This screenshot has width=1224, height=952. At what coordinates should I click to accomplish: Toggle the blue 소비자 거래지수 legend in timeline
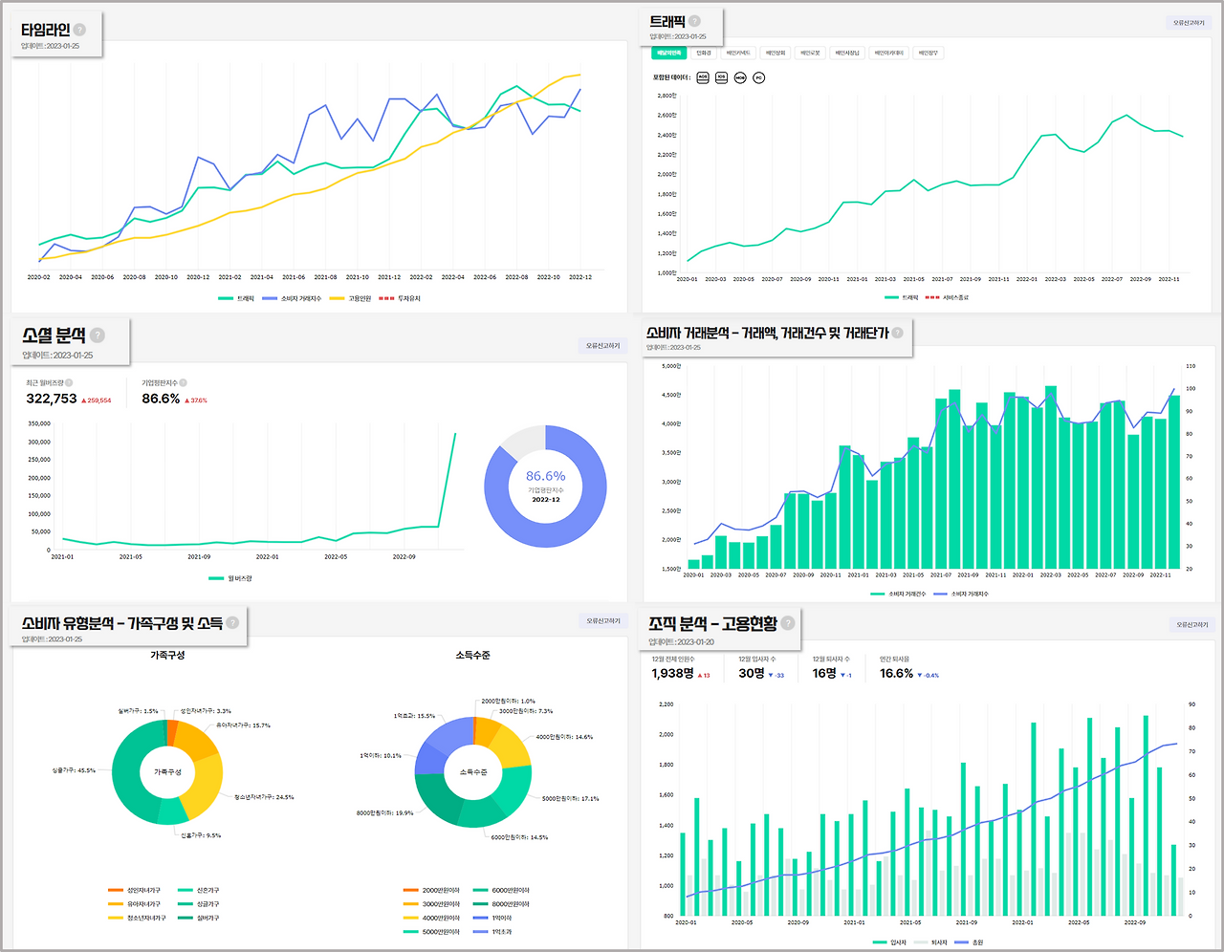click(x=293, y=299)
